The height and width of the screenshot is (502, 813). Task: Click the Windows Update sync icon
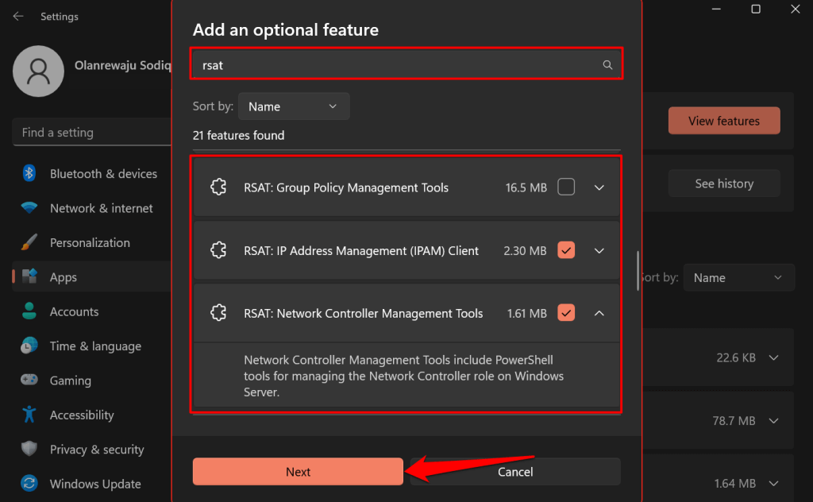(29, 484)
